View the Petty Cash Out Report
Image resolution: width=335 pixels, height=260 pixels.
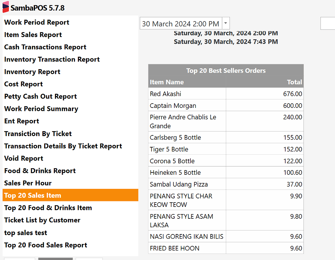tap(40, 96)
